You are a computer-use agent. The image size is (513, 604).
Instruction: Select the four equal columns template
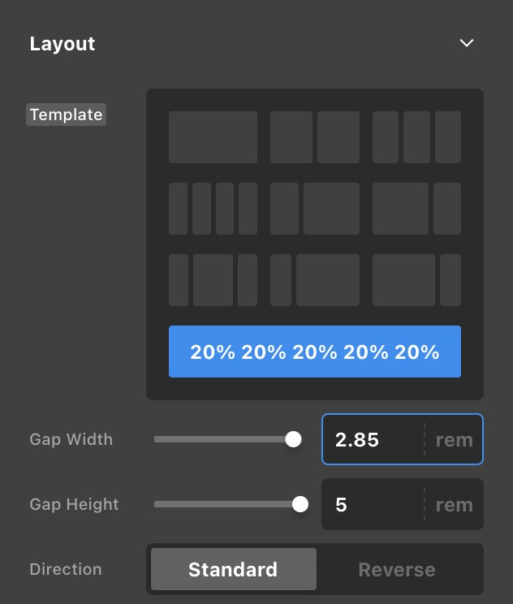[x=213, y=209]
